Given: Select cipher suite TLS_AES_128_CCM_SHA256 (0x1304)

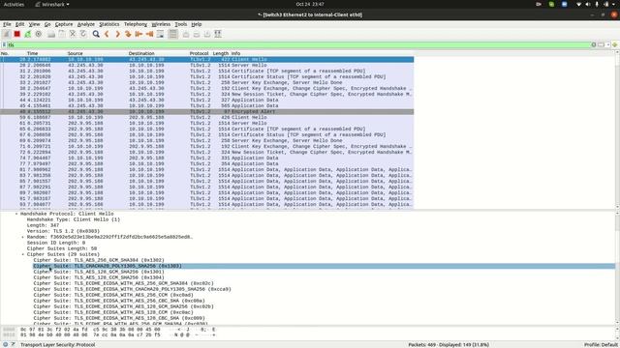Looking at the screenshot, I should pos(99,277).
